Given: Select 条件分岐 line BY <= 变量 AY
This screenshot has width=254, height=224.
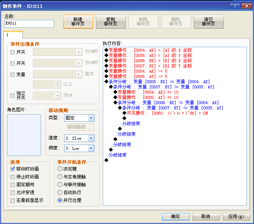Looking at the screenshot, I should [171, 108].
